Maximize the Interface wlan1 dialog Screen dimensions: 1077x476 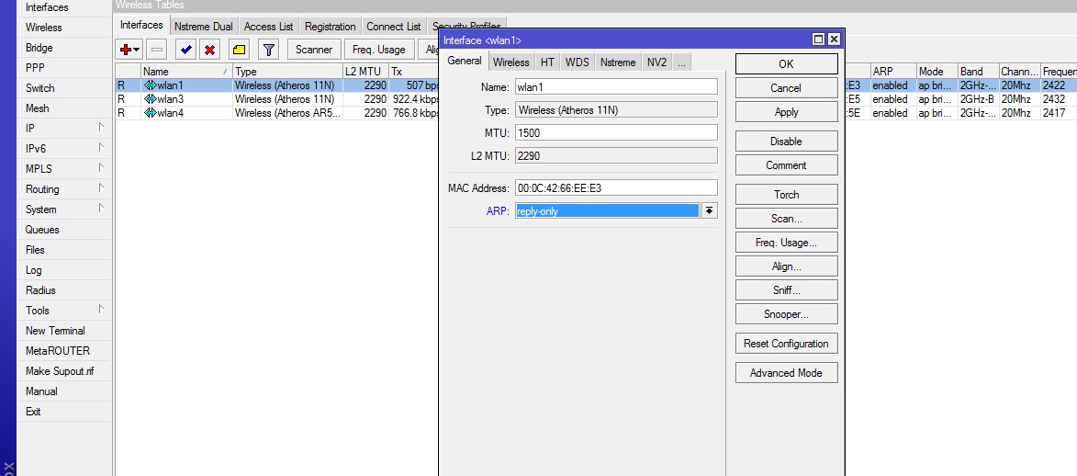pos(818,40)
